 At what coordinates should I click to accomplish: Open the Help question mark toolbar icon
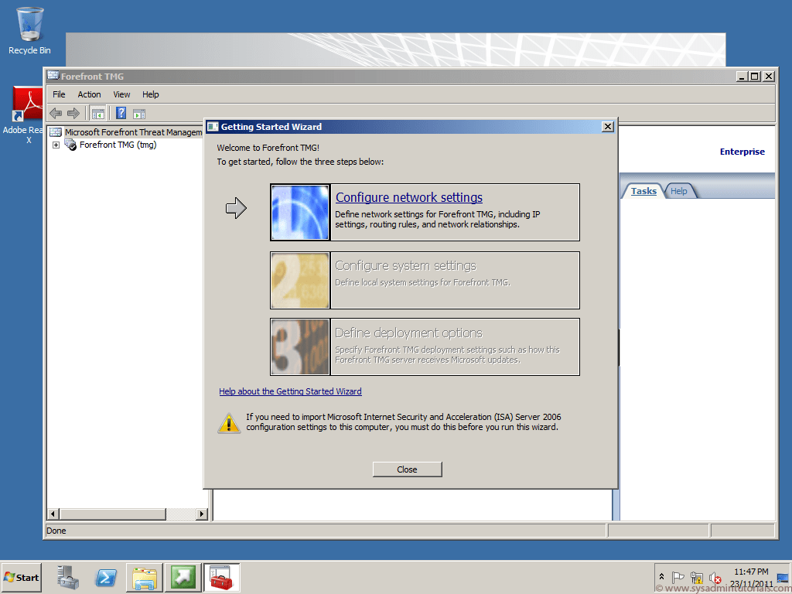121,113
